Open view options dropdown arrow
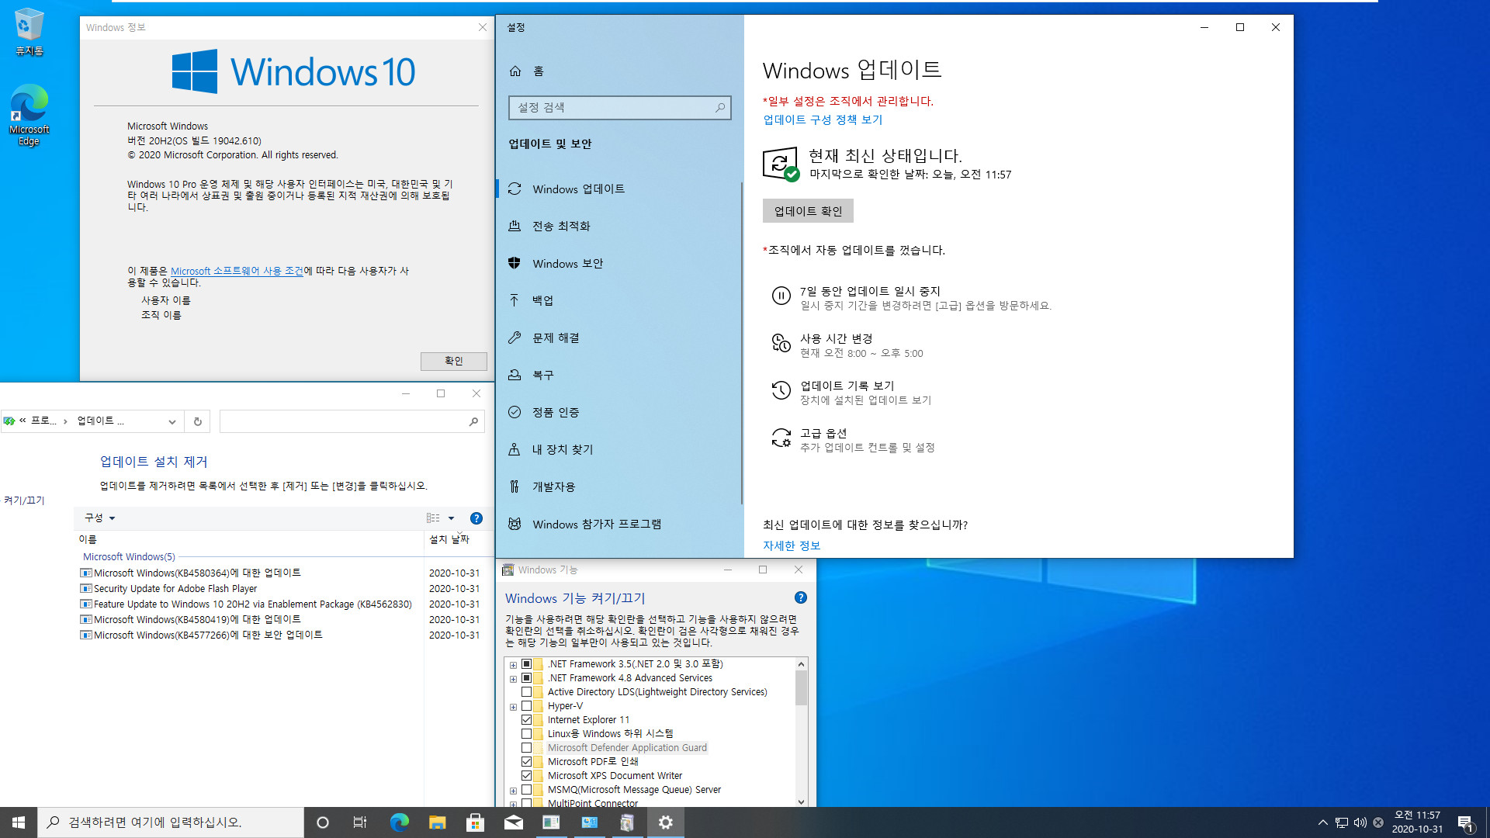 451,518
